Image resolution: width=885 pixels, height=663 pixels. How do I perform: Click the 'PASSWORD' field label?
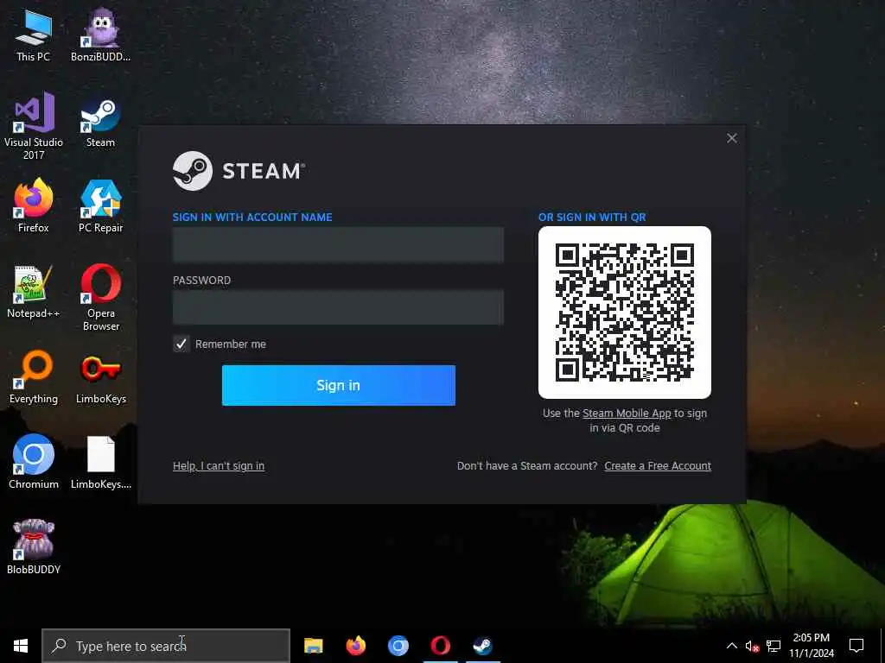[x=201, y=281]
